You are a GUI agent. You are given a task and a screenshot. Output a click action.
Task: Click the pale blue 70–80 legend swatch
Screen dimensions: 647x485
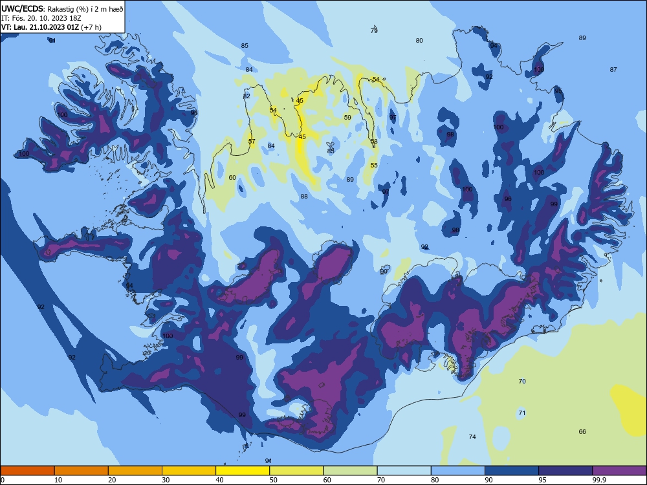point(404,471)
